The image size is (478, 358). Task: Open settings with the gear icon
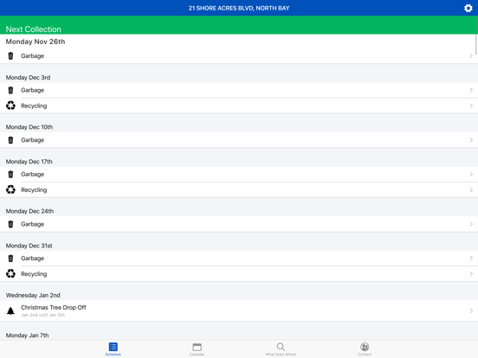click(468, 9)
